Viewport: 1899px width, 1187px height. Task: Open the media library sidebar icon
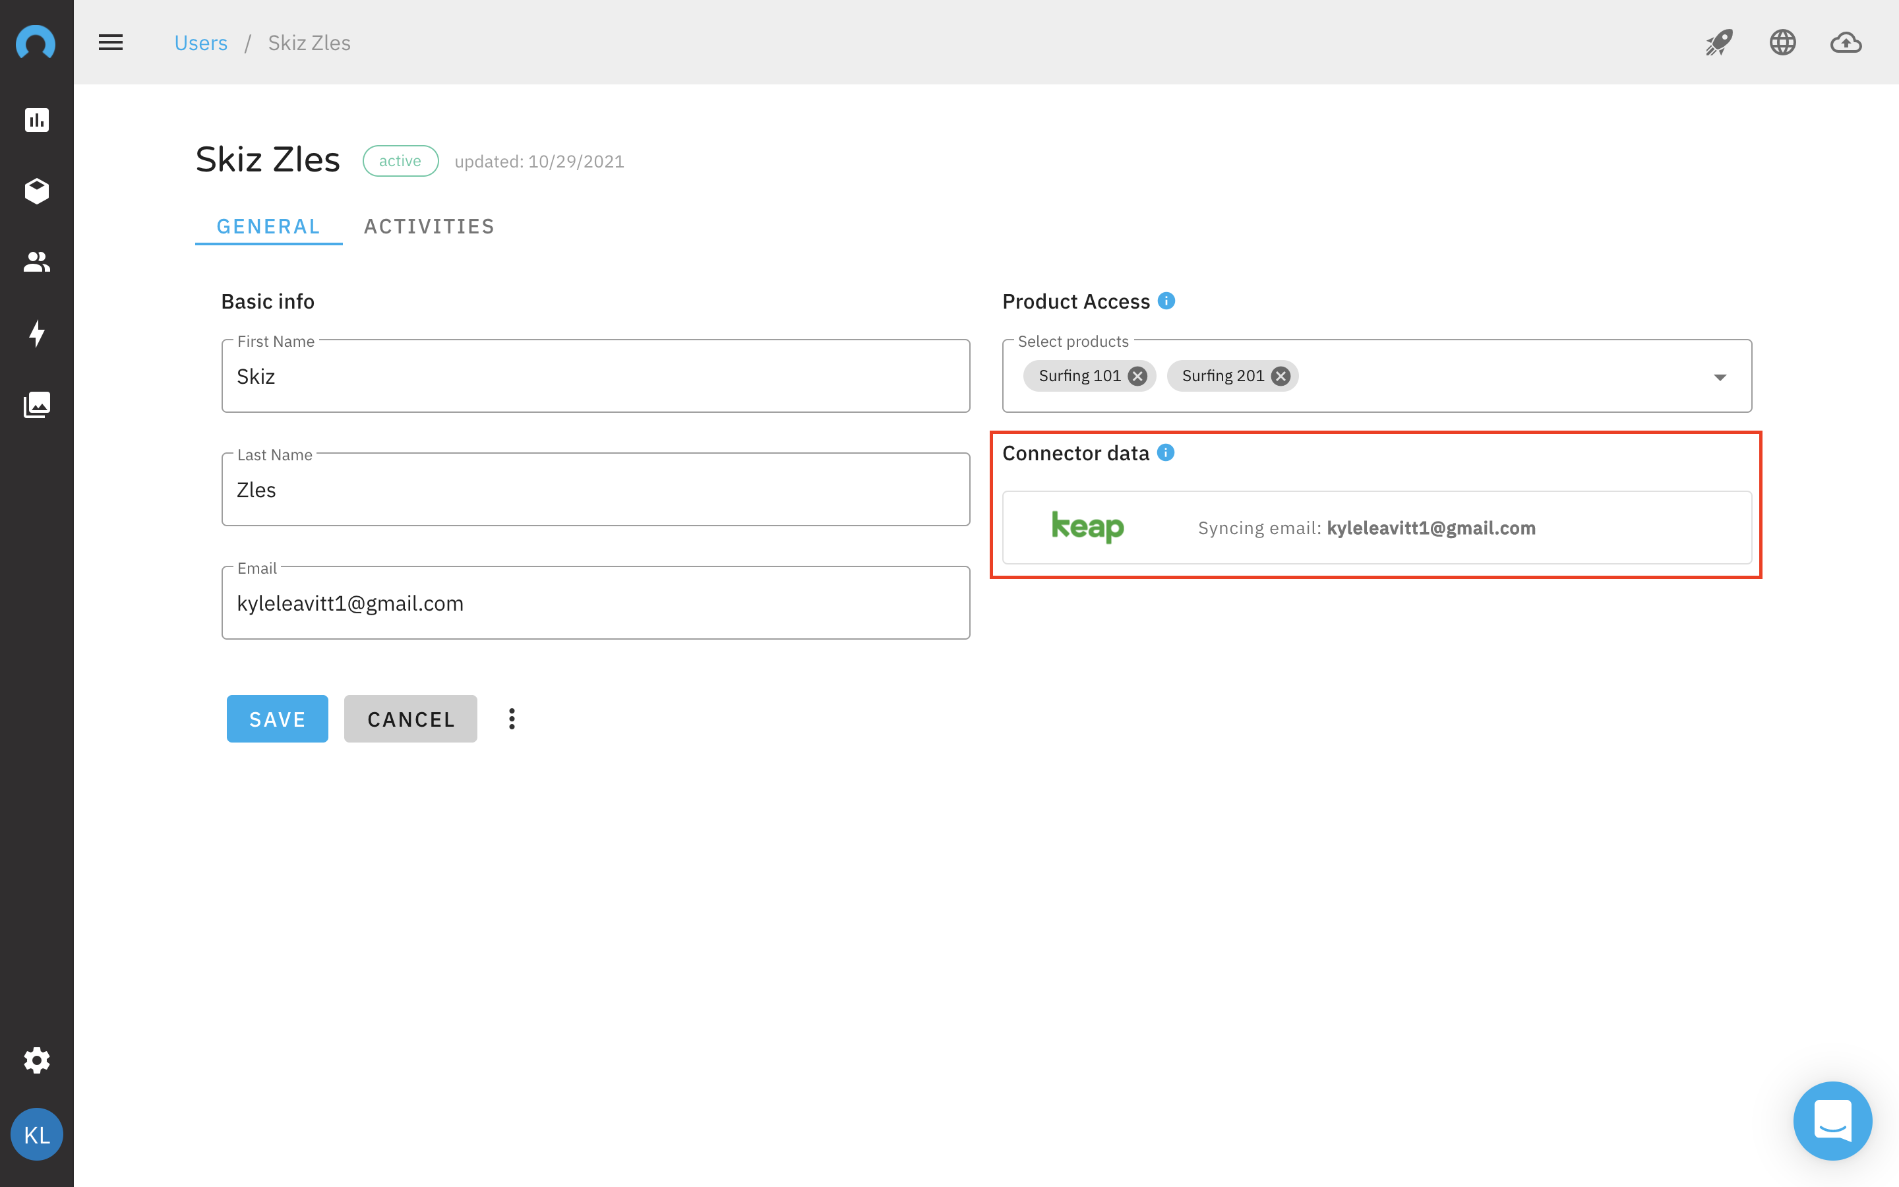tap(37, 405)
